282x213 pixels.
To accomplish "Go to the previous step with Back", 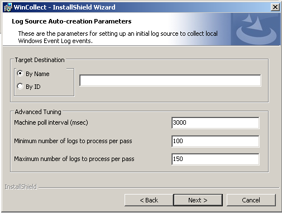I will pos(149,200).
